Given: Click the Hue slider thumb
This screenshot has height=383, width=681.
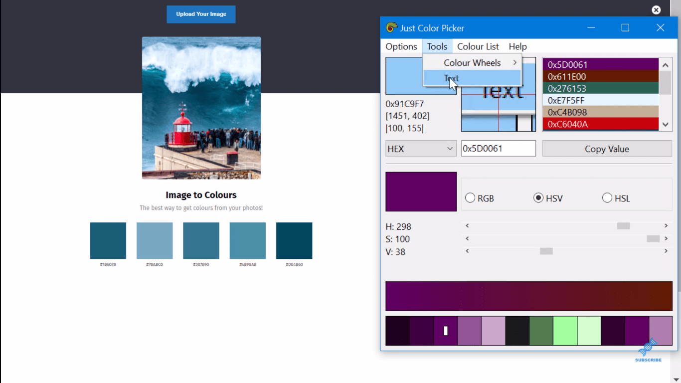Looking at the screenshot, I should point(623,226).
